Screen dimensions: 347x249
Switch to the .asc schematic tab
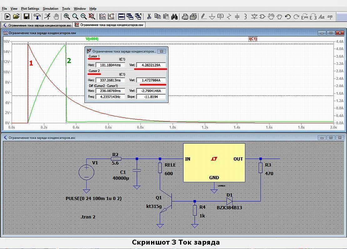tap(37, 25)
